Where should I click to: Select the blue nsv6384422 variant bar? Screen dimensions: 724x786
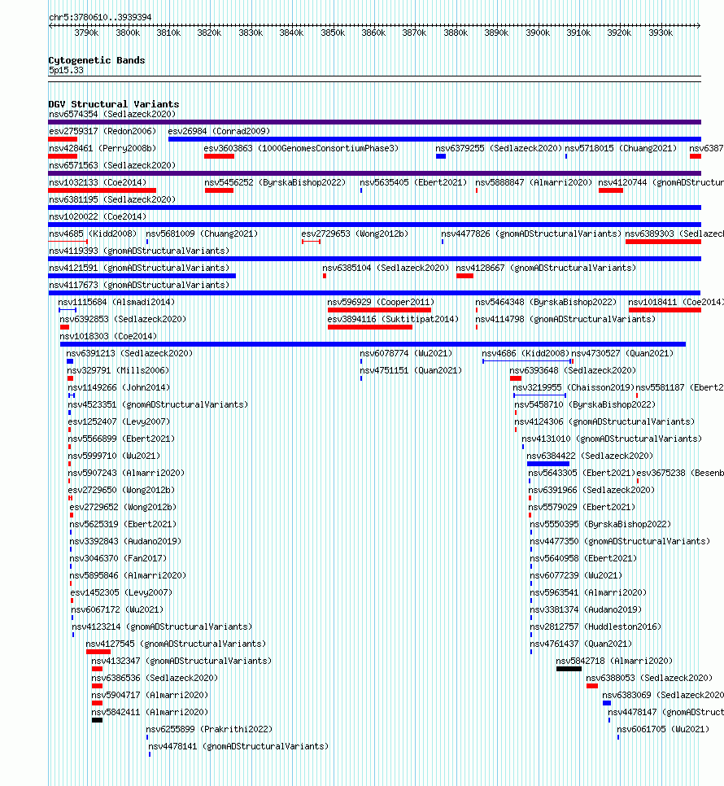pyautogui.click(x=548, y=464)
